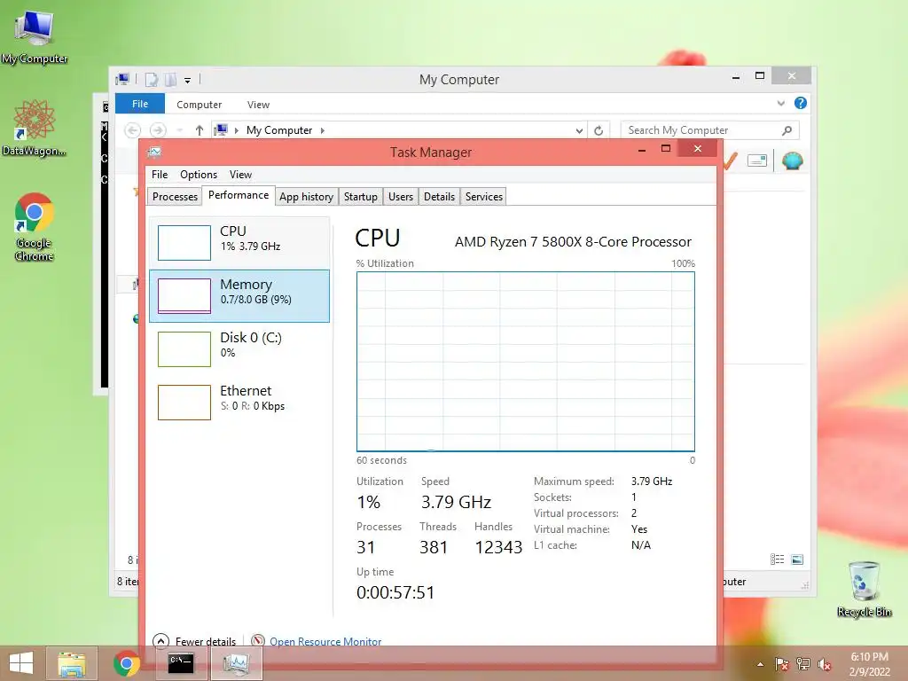Select the DataWagon desktop shortcut
This screenshot has width=908, height=681.
(34, 128)
